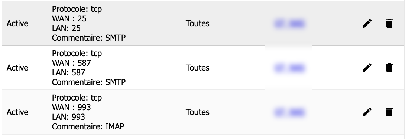Click Active status of port 587 rule
The width and height of the screenshot is (405, 139).
pos(17,68)
